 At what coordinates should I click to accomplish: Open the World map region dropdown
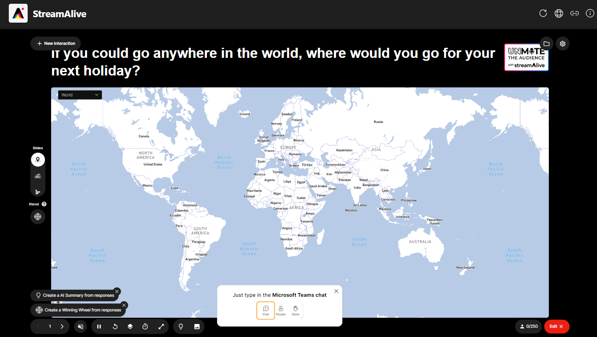(80, 95)
